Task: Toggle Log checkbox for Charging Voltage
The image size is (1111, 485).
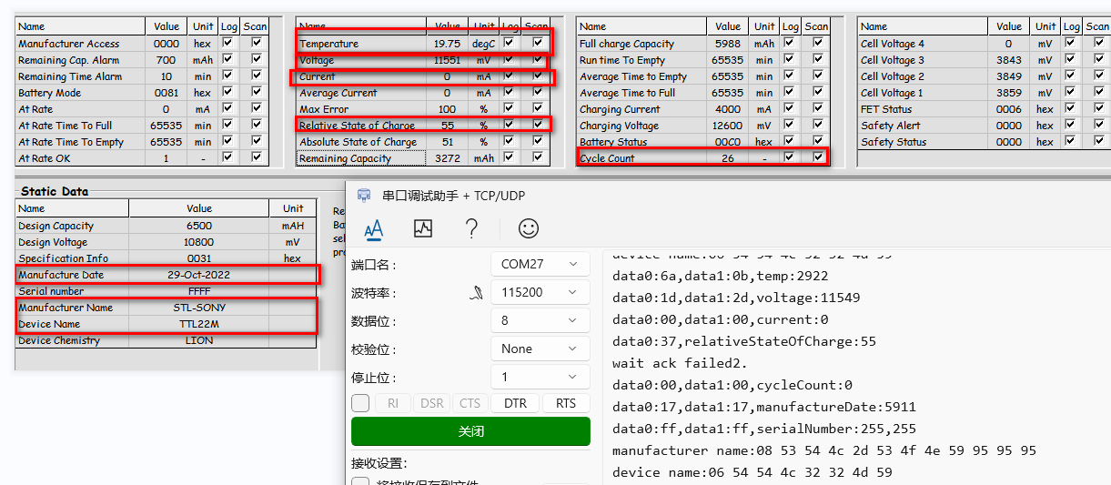Action: (790, 125)
